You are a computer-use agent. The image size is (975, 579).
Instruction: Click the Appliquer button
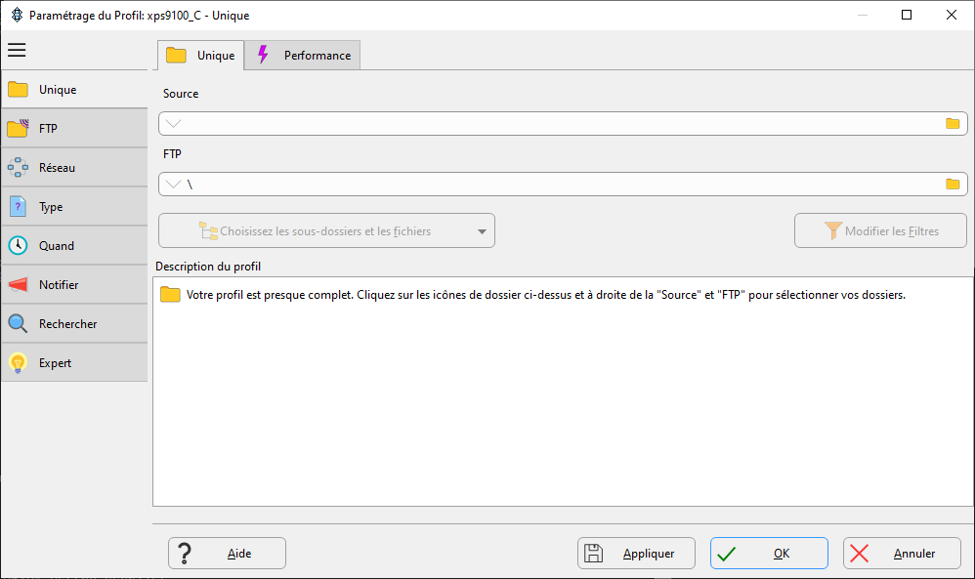tap(636, 553)
